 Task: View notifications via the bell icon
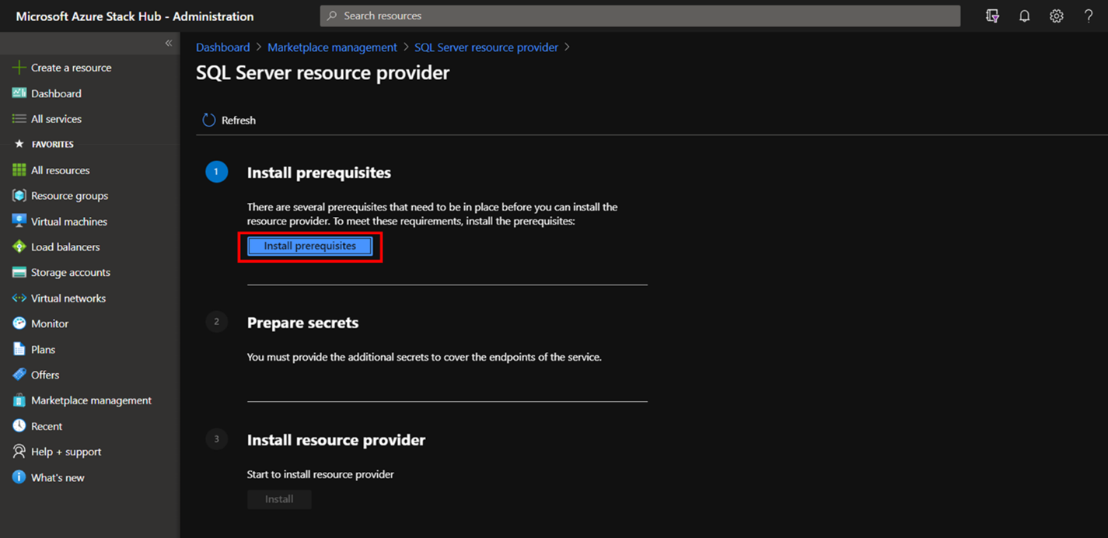coord(1024,16)
